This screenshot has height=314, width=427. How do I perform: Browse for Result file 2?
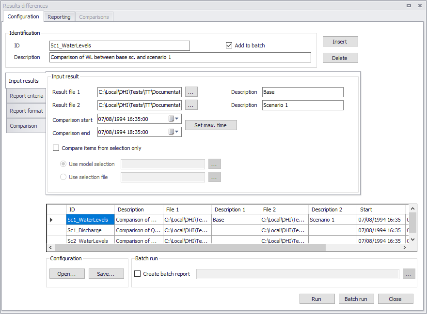(191, 105)
